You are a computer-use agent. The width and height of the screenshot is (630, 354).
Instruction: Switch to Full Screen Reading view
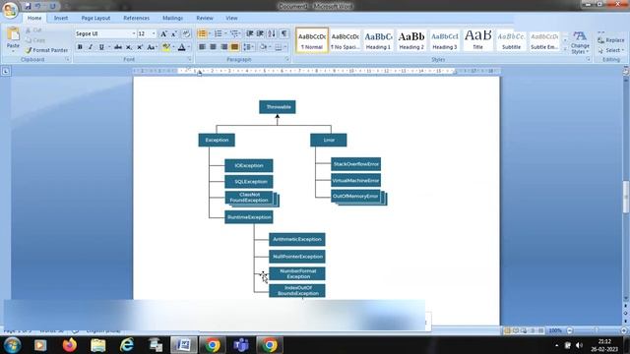(516, 330)
